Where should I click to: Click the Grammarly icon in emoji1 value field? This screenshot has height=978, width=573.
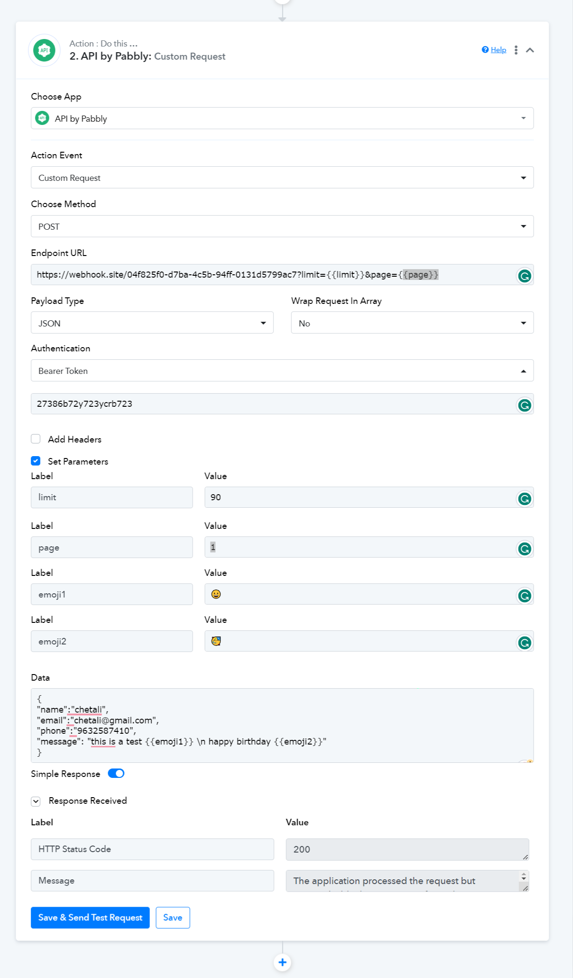525,596
